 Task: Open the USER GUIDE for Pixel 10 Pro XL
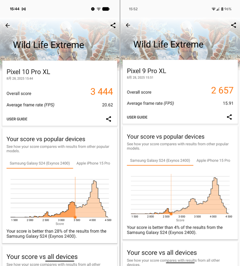17,119
